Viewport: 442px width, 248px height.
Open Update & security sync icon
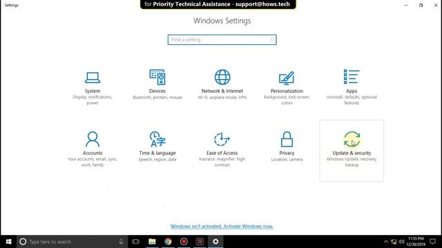pyautogui.click(x=352, y=139)
